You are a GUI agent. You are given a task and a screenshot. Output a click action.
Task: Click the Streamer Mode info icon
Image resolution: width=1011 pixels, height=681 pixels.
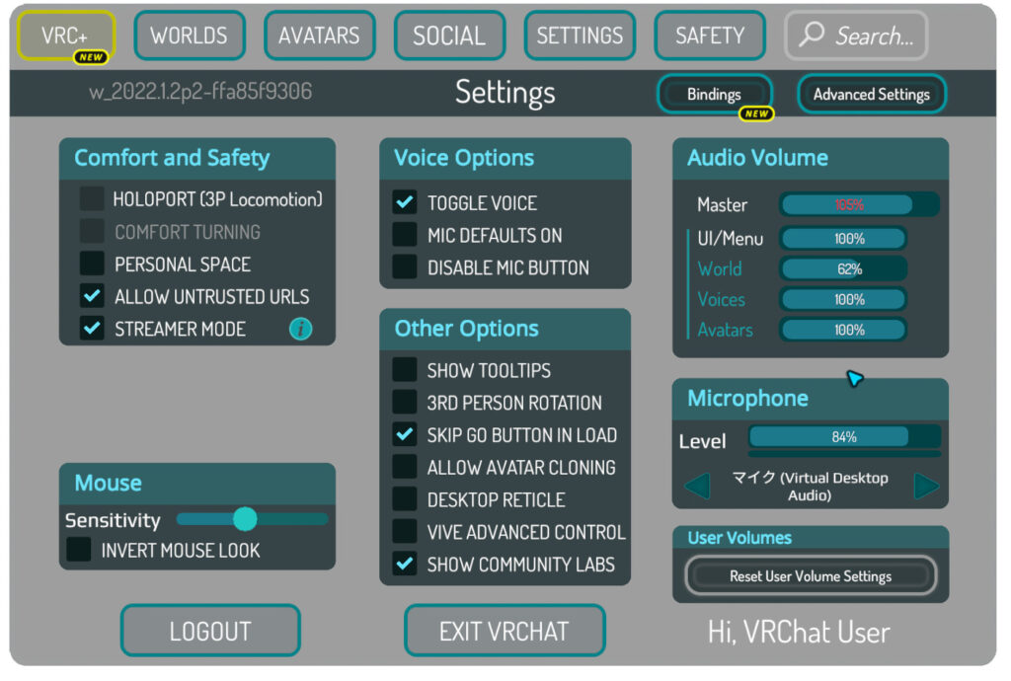(x=300, y=330)
